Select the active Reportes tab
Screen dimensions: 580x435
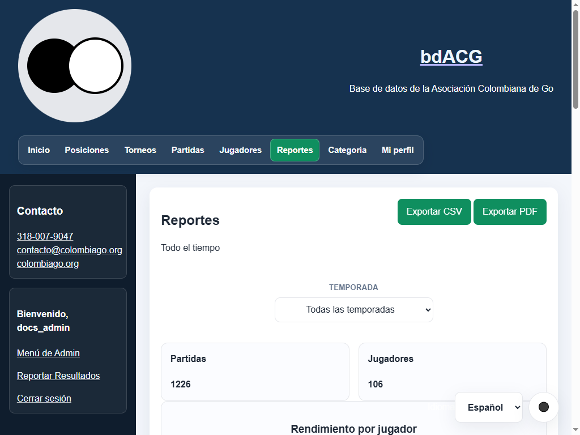295,150
